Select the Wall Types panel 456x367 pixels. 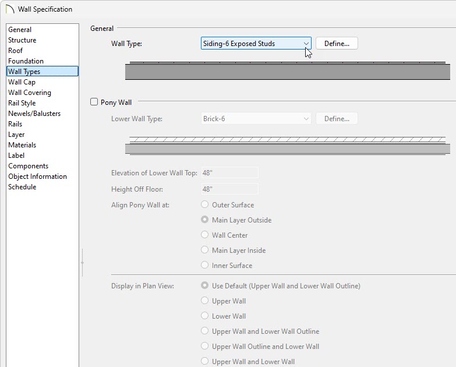click(43, 72)
